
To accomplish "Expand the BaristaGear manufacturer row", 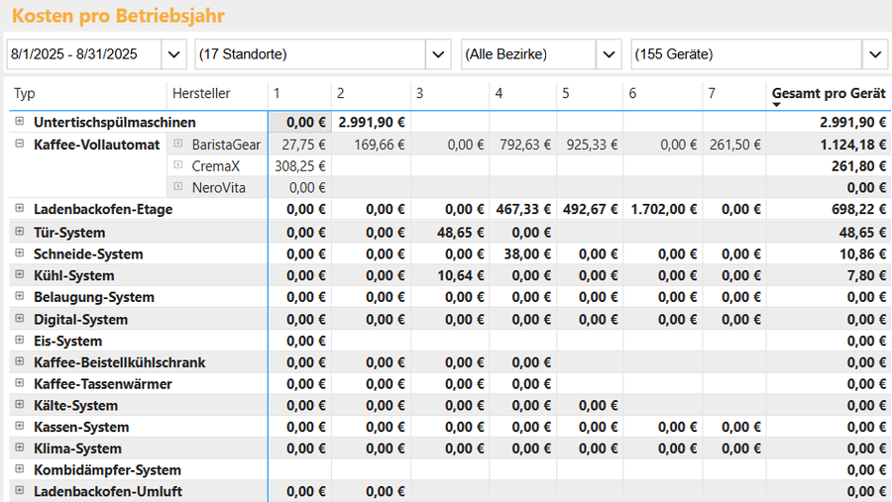I will [x=178, y=144].
